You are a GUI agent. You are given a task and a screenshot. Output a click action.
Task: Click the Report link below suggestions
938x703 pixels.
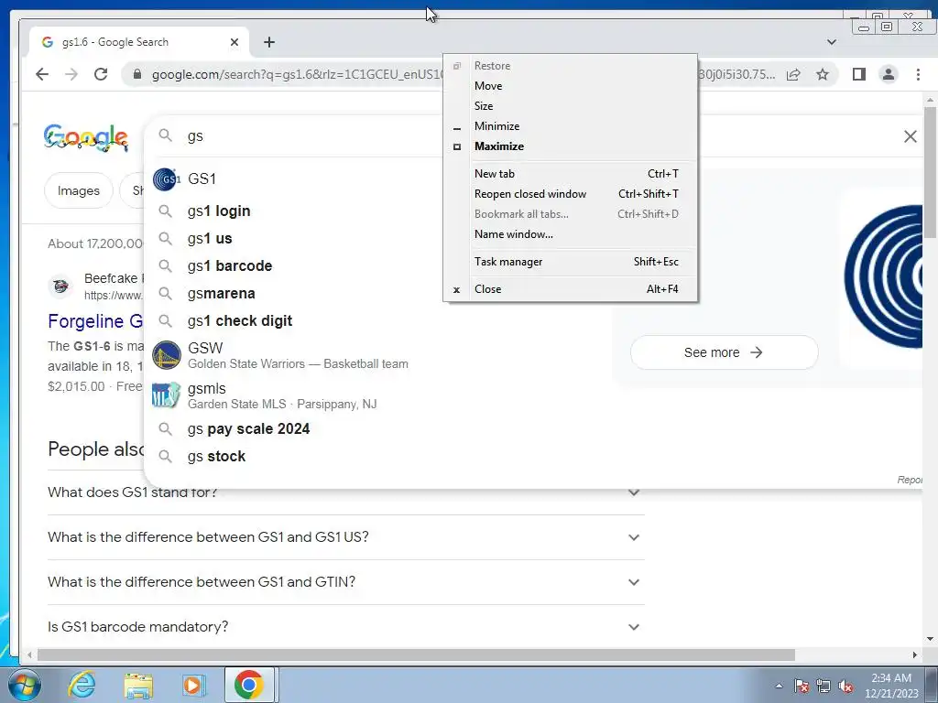point(910,480)
